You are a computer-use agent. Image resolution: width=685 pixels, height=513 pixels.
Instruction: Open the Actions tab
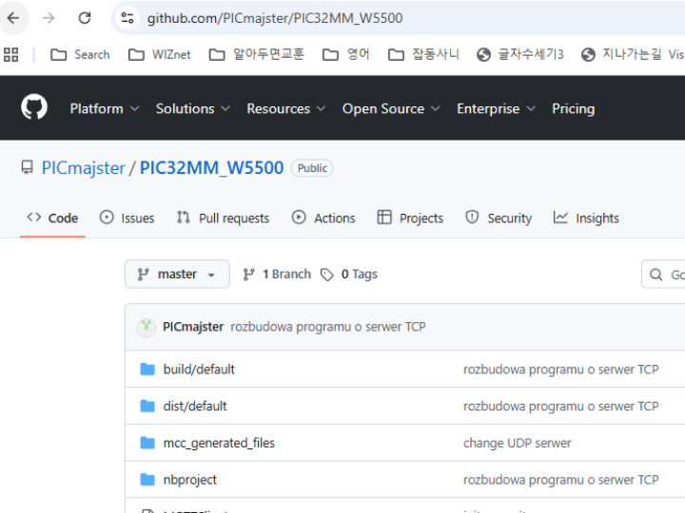click(x=323, y=218)
